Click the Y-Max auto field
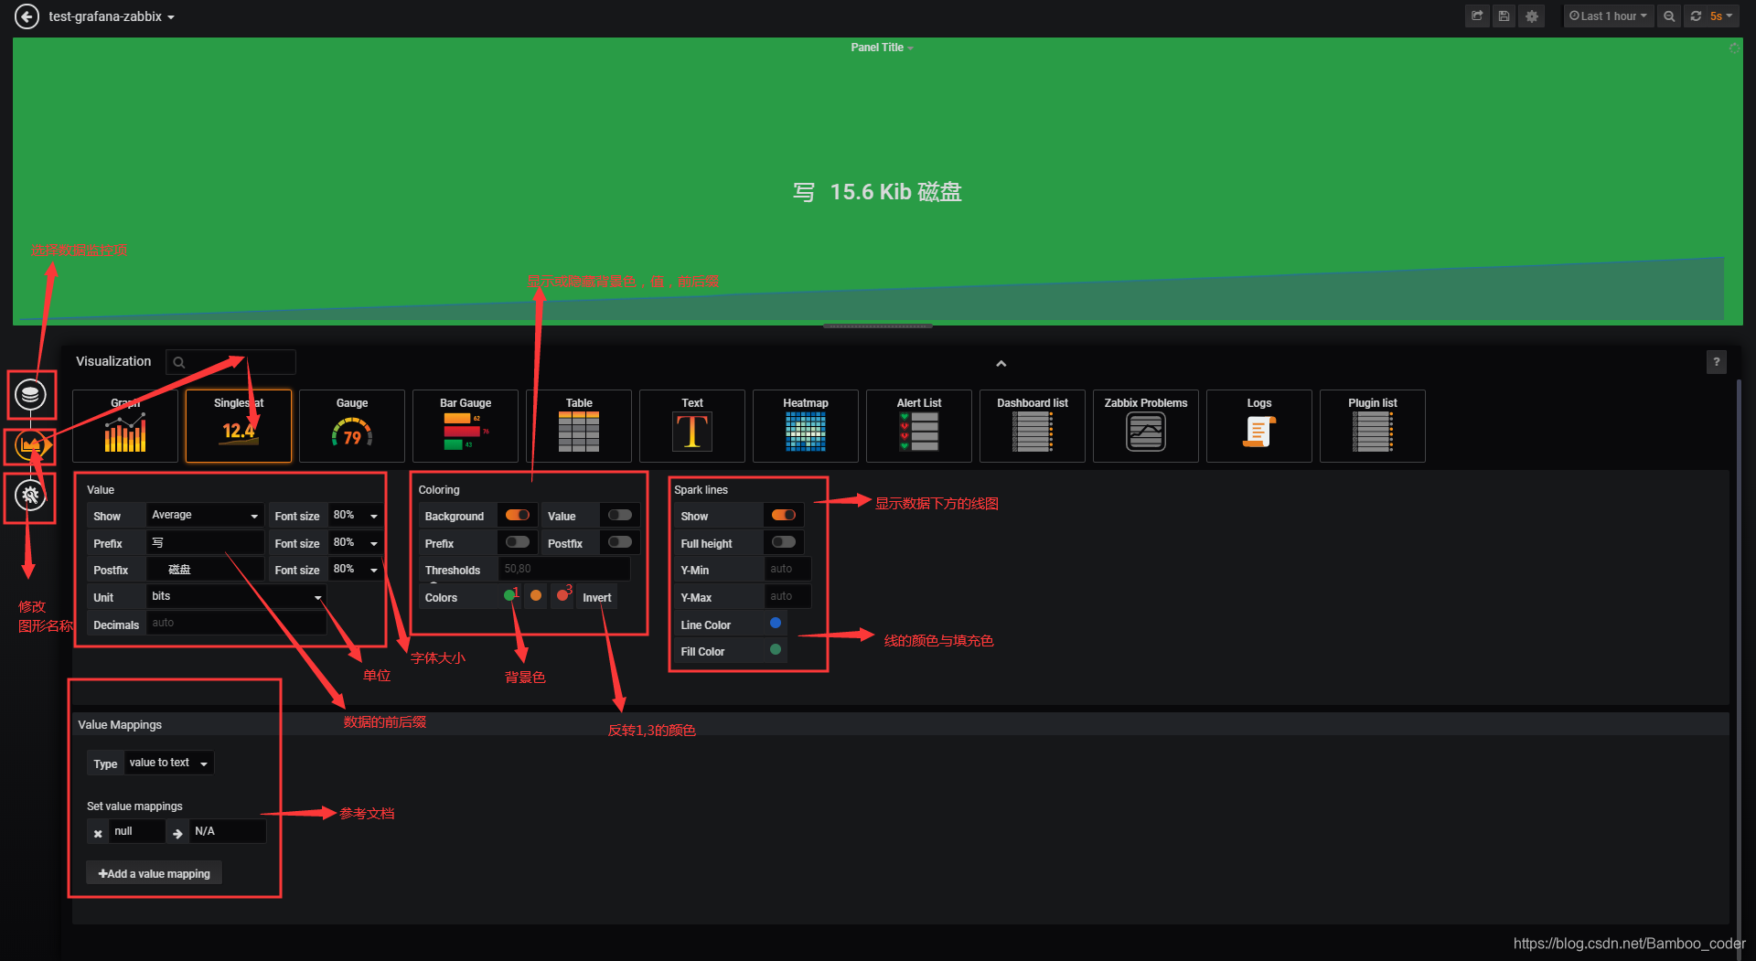The height and width of the screenshot is (961, 1756). point(787,597)
